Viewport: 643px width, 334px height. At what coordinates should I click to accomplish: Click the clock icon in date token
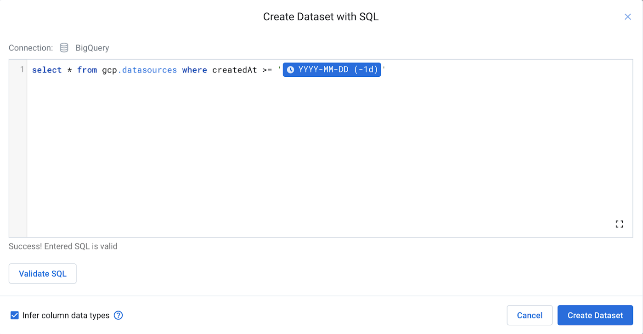[x=290, y=70]
